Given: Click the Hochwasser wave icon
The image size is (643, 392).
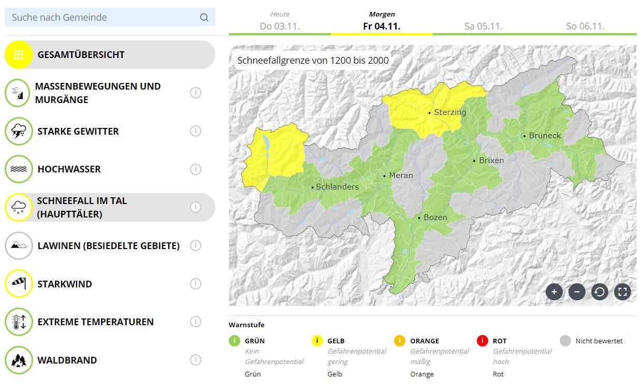Looking at the screenshot, I should point(19,169).
